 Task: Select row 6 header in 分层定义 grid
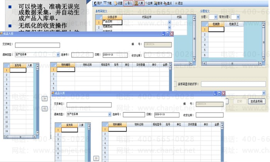tap(205, 55)
